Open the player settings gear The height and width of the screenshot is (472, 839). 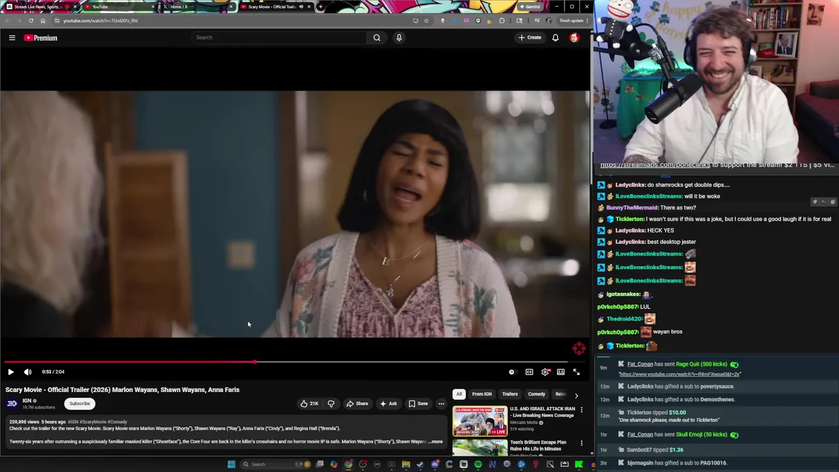[545, 372]
